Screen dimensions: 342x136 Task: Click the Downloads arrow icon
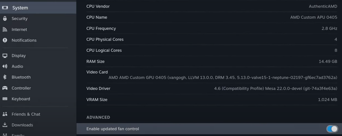point(5,125)
